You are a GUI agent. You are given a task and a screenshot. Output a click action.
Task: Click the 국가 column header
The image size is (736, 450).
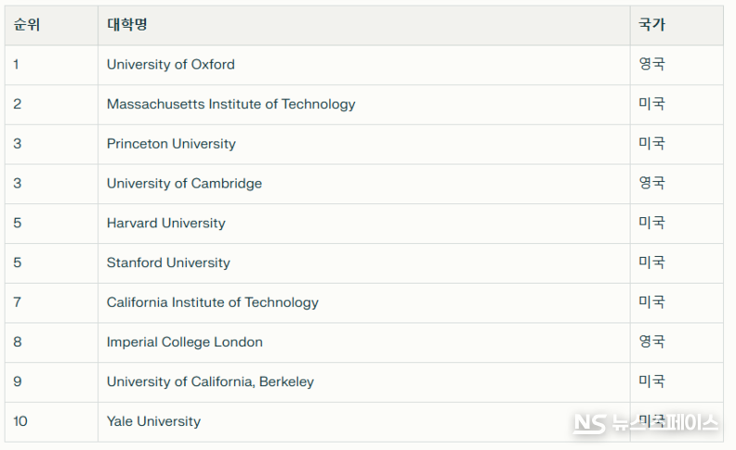pos(651,25)
